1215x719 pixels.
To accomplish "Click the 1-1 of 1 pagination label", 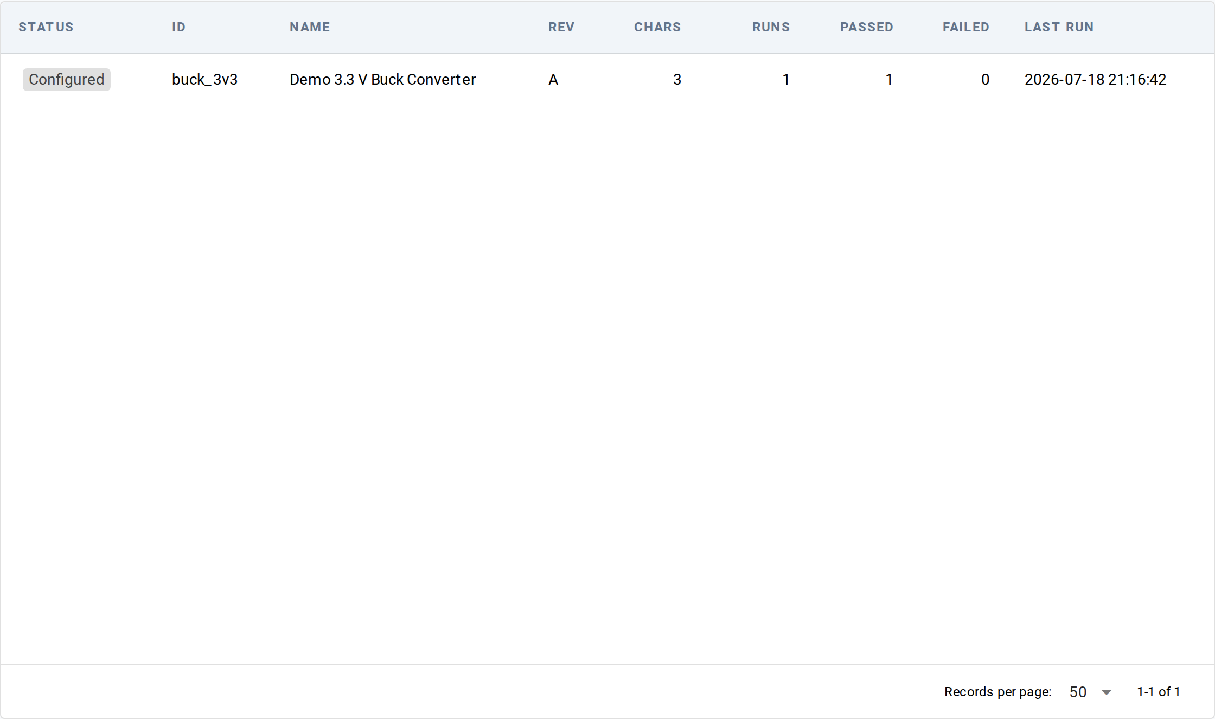I will (1159, 692).
